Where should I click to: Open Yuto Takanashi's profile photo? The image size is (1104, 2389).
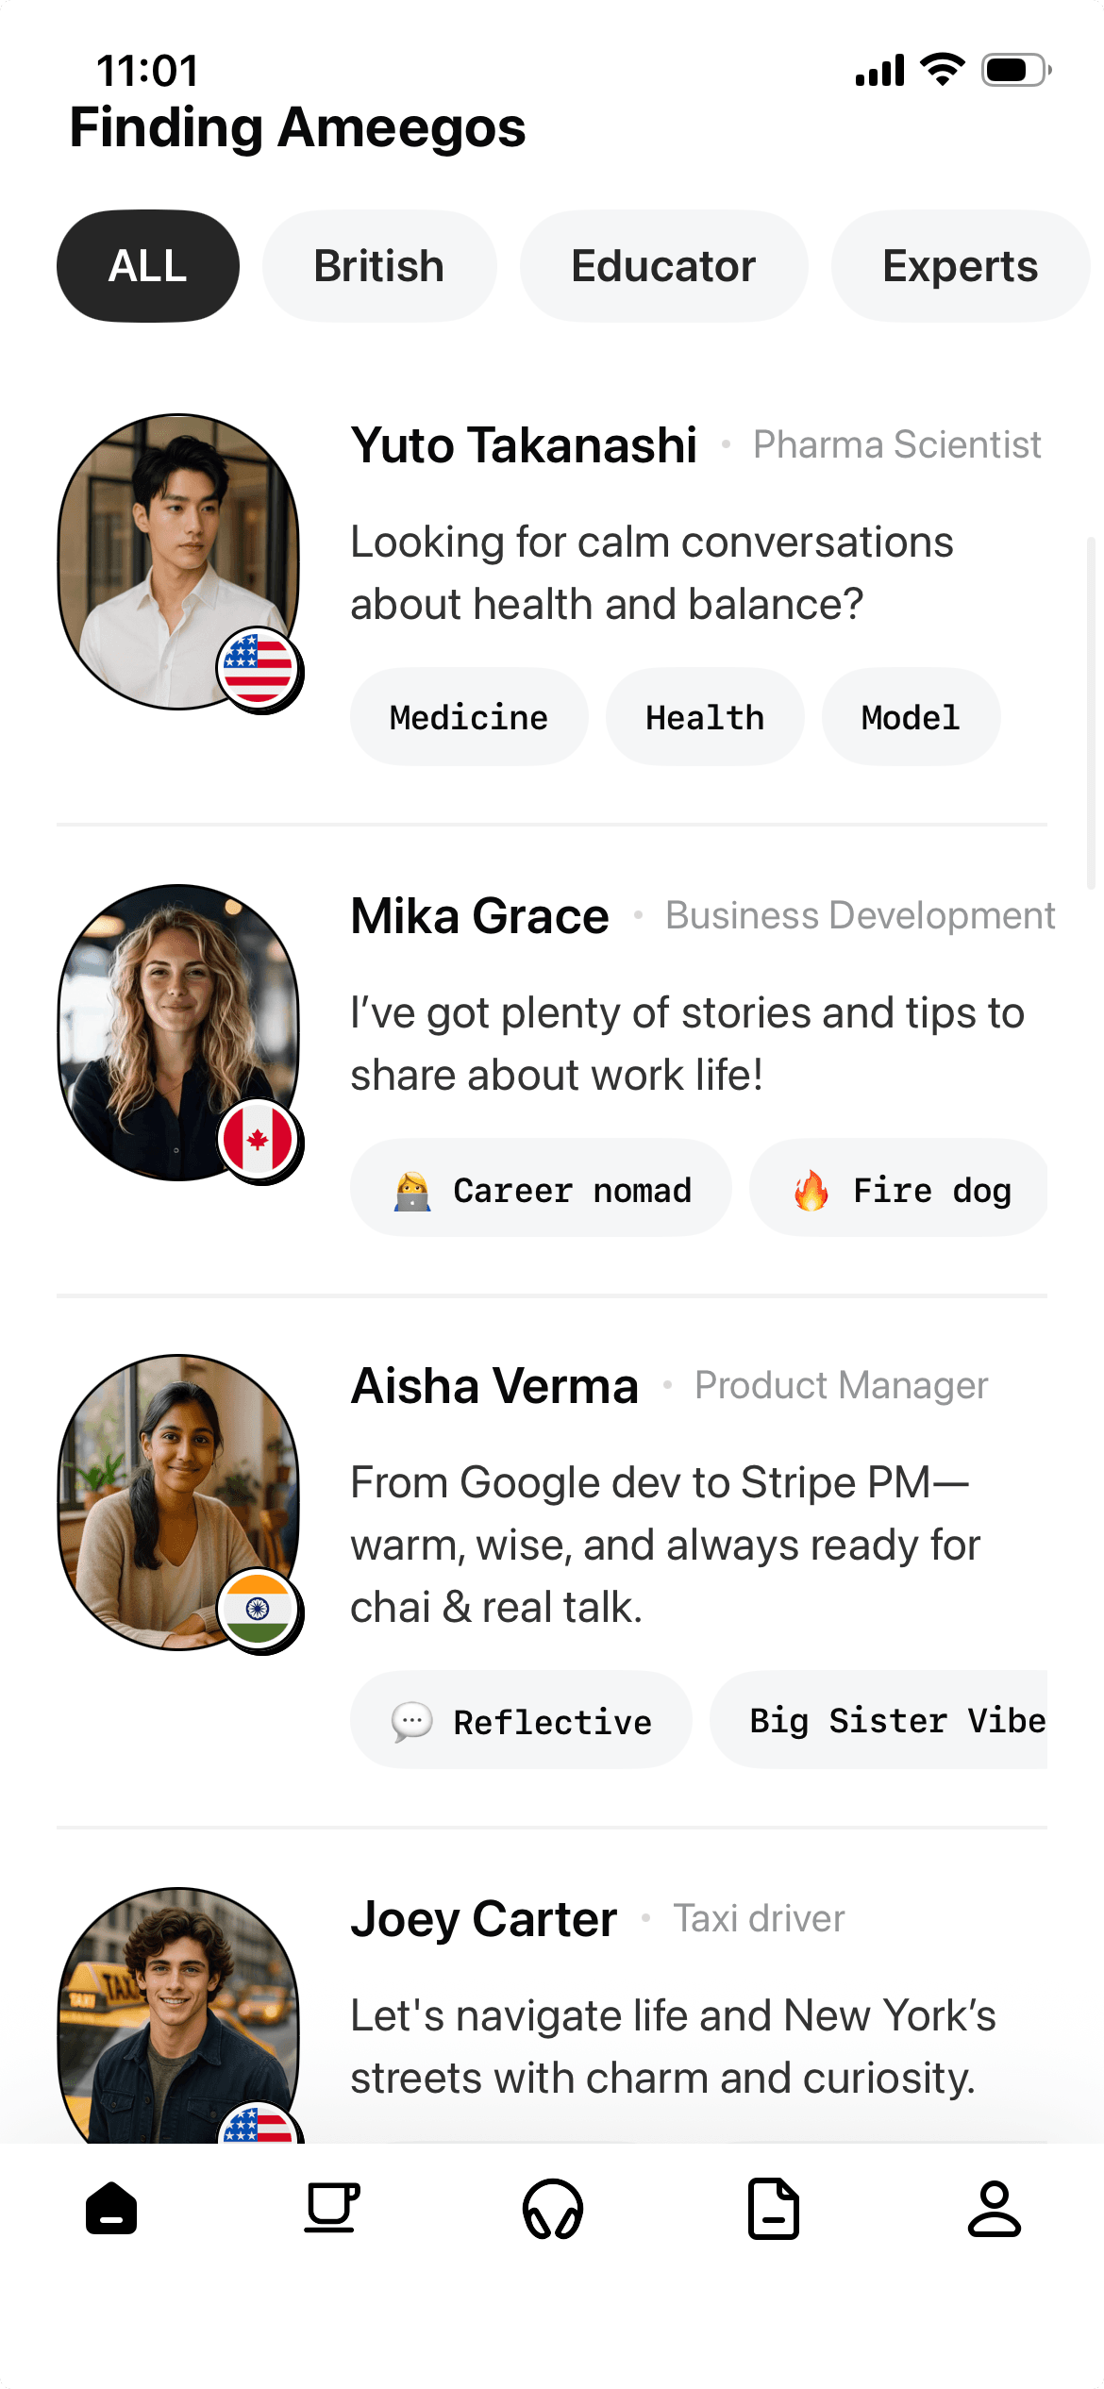[x=177, y=560]
